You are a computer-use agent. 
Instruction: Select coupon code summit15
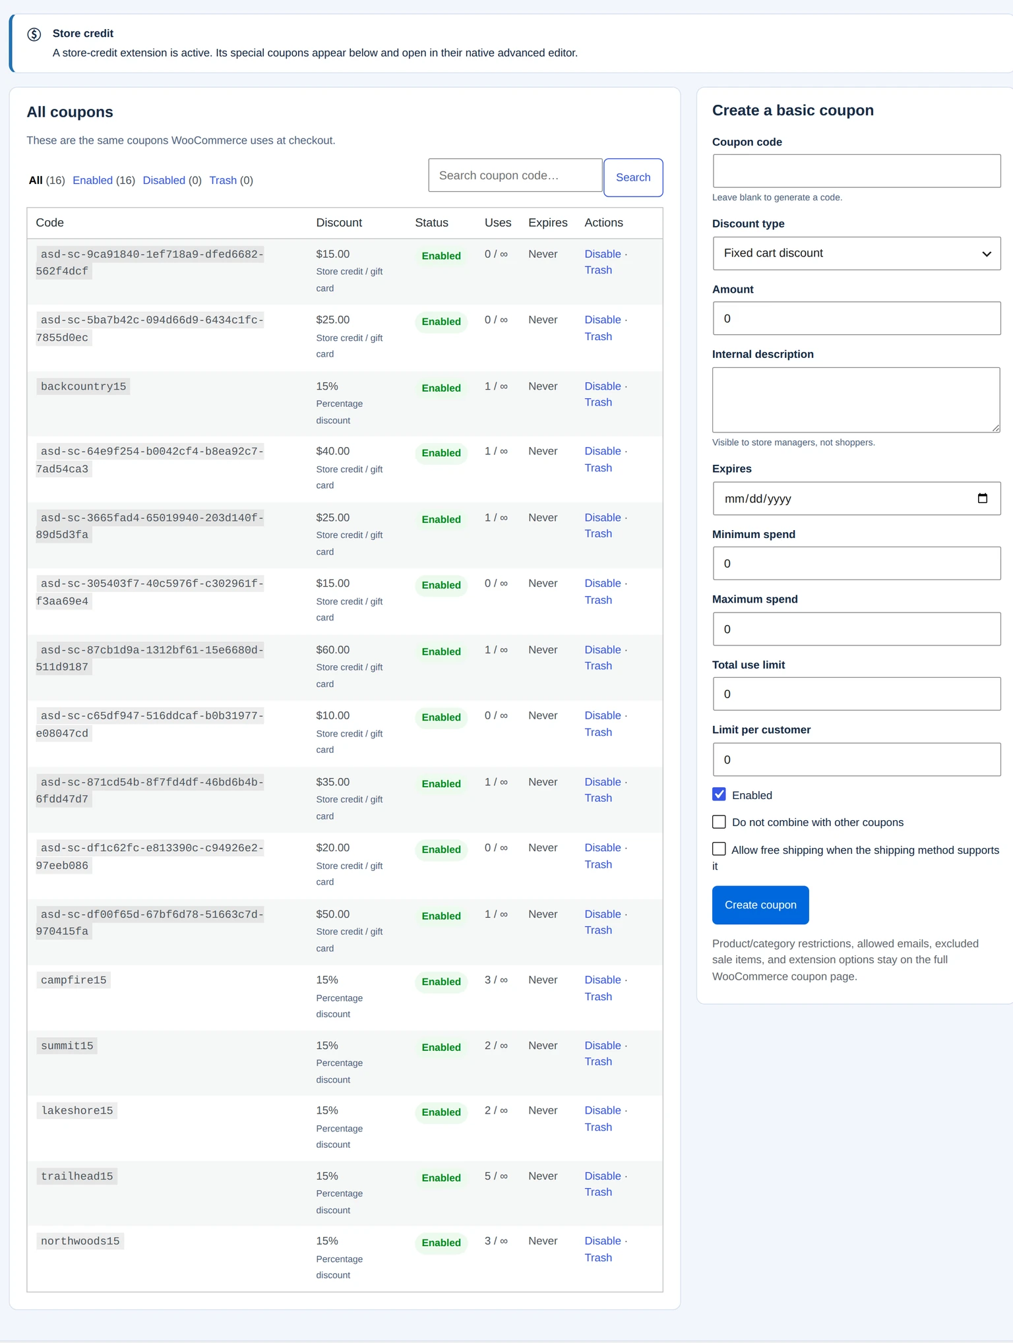pos(67,1046)
